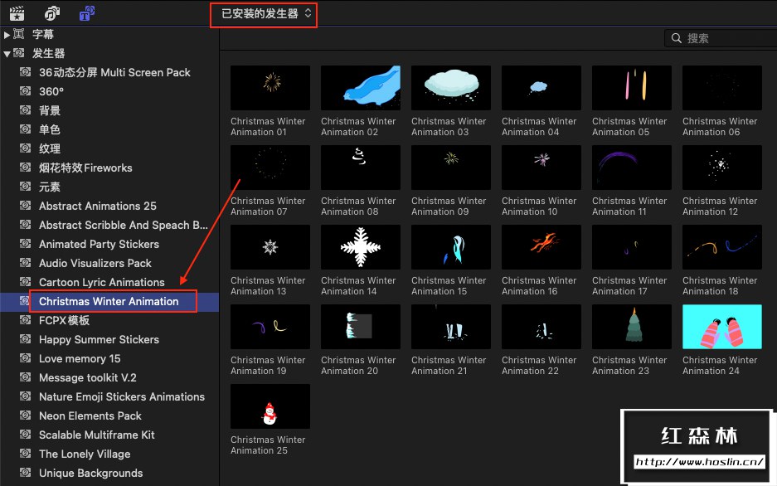The height and width of the screenshot is (486, 777).
Task: Click the icon beside Audio Visualizers Pack
Action: [25, 263]
